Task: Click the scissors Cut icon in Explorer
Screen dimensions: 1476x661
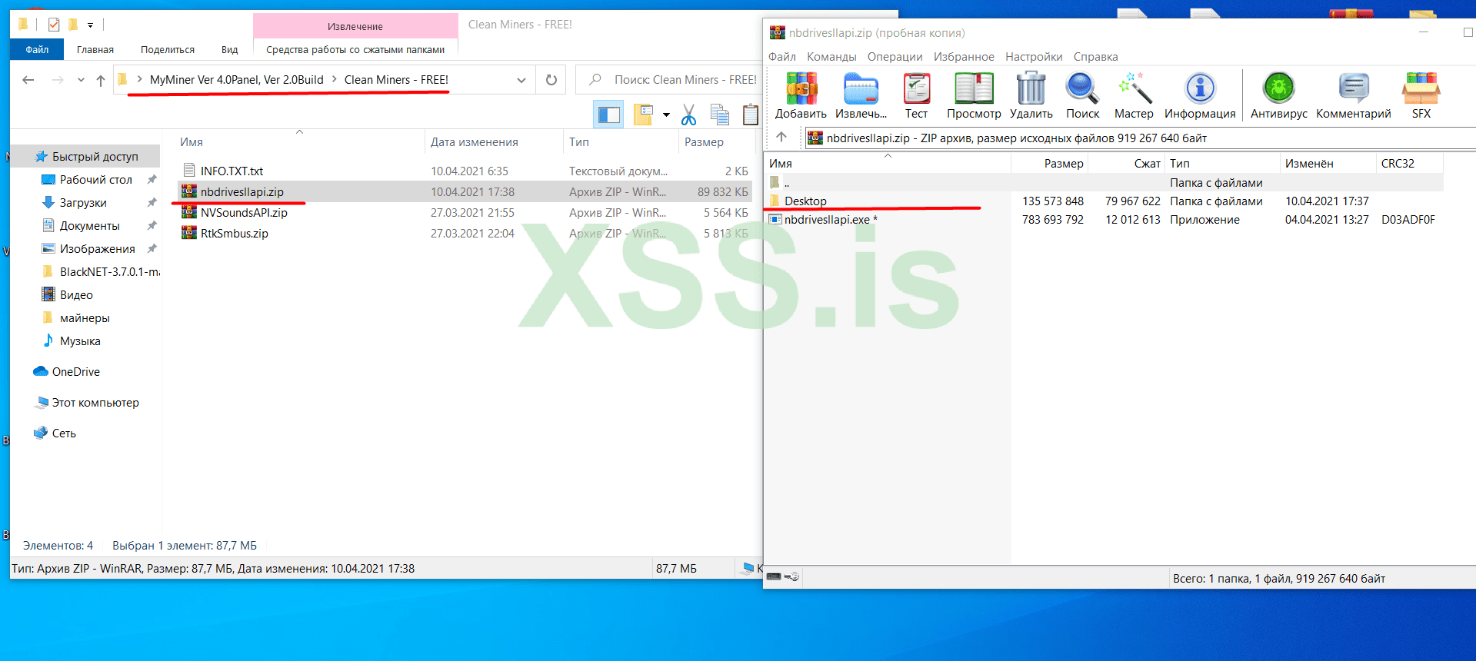Action: click(x=688, y=115)
